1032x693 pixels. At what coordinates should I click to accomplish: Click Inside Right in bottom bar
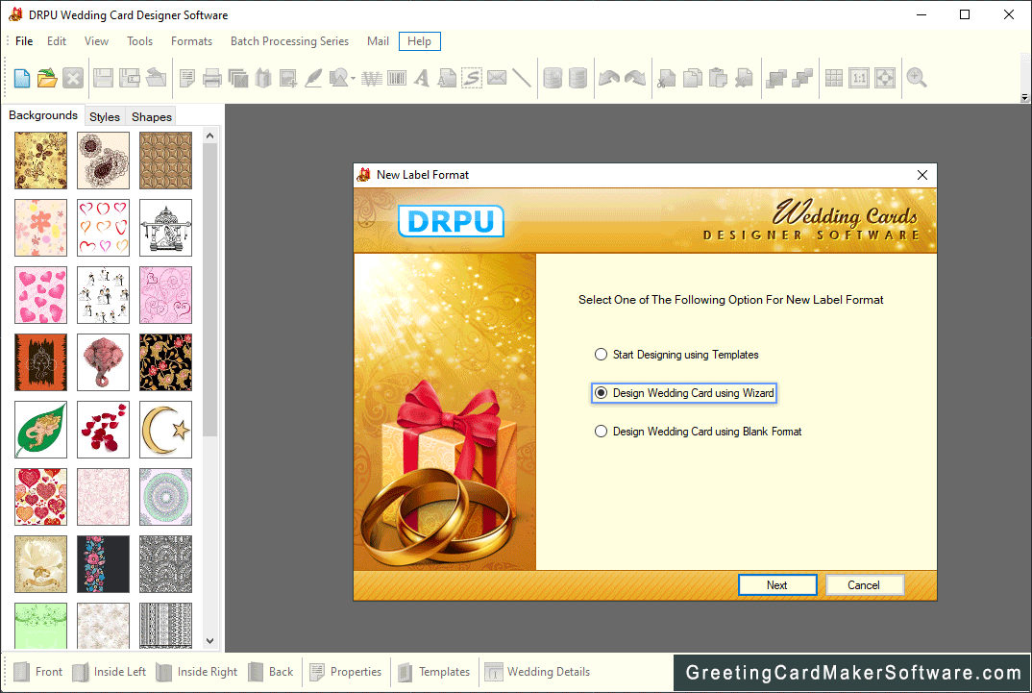pyautogui.click(x=197, y=672)
